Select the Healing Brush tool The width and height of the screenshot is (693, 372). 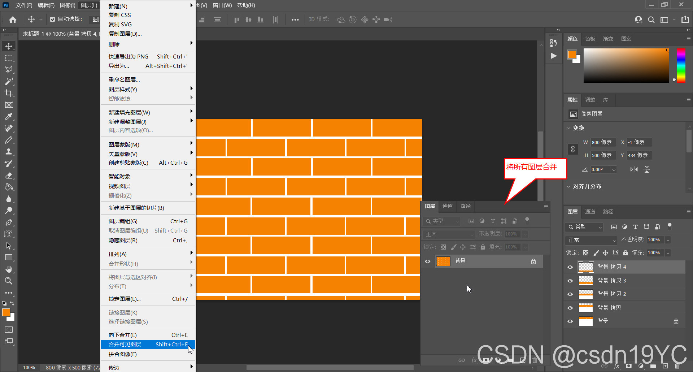[x=9, y=128]
